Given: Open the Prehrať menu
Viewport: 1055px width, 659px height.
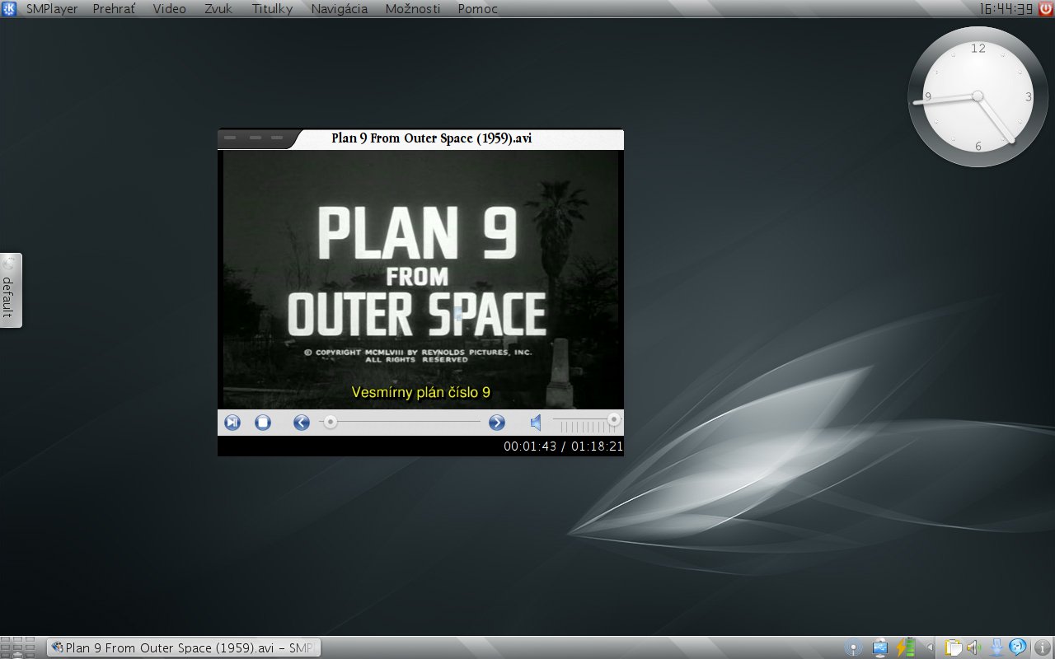Looking at the screenshot, I should point(115,9).
